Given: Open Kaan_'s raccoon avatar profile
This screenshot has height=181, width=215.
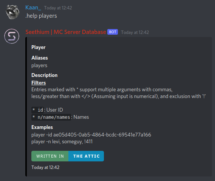Looking at the screenshot, I should click(x=12, y=12).
